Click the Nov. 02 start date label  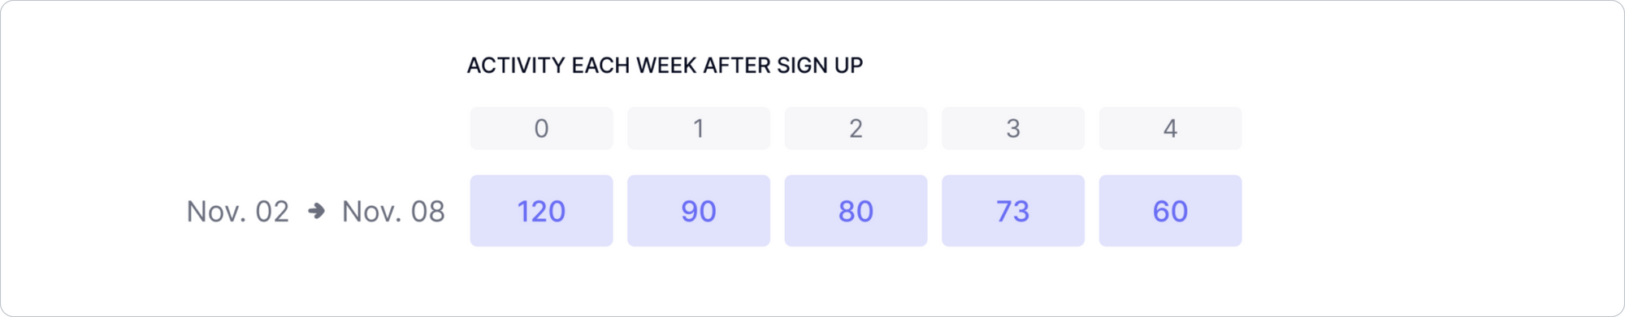point(238,212)
